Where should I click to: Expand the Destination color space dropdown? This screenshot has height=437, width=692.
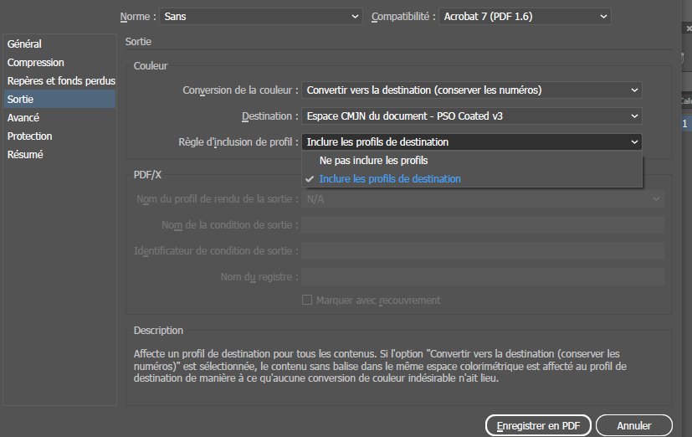[x=471, y=116]
